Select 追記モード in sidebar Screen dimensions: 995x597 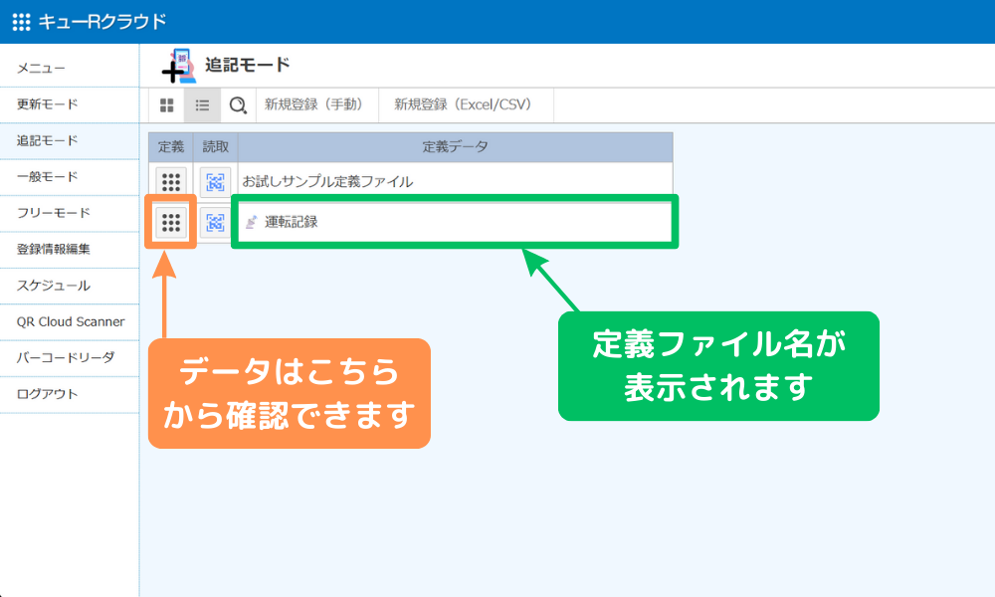[70, 141]
